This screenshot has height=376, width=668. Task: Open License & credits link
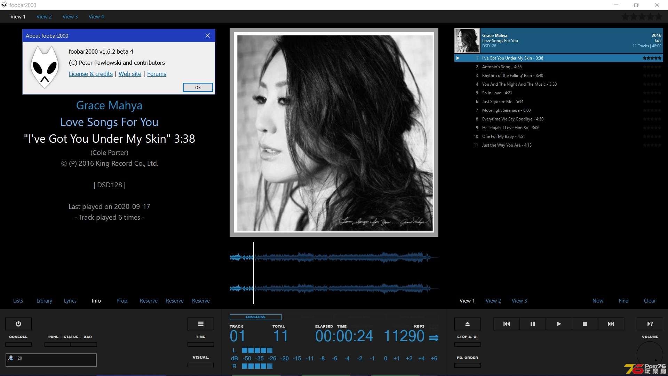(91, 74)
